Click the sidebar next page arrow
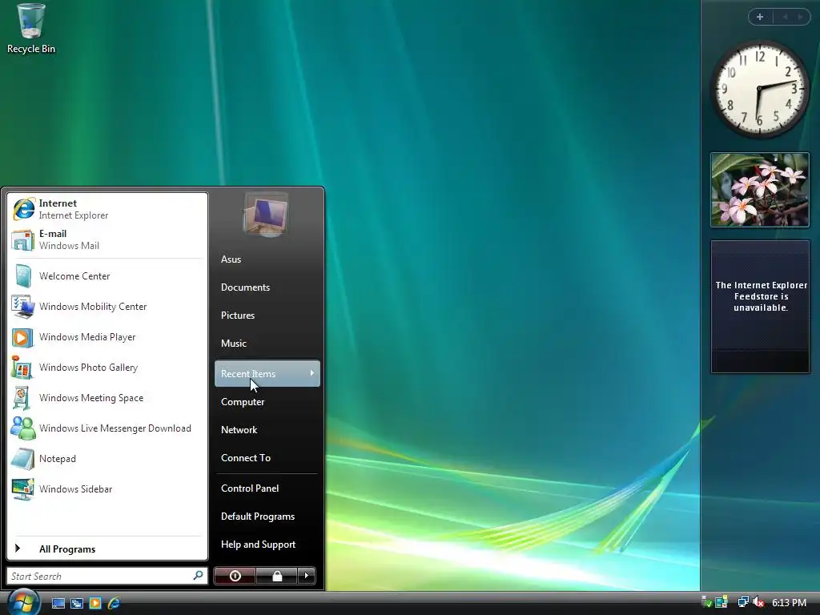The height and width of the screenshot is (615, 820). (x=800, y=17)
